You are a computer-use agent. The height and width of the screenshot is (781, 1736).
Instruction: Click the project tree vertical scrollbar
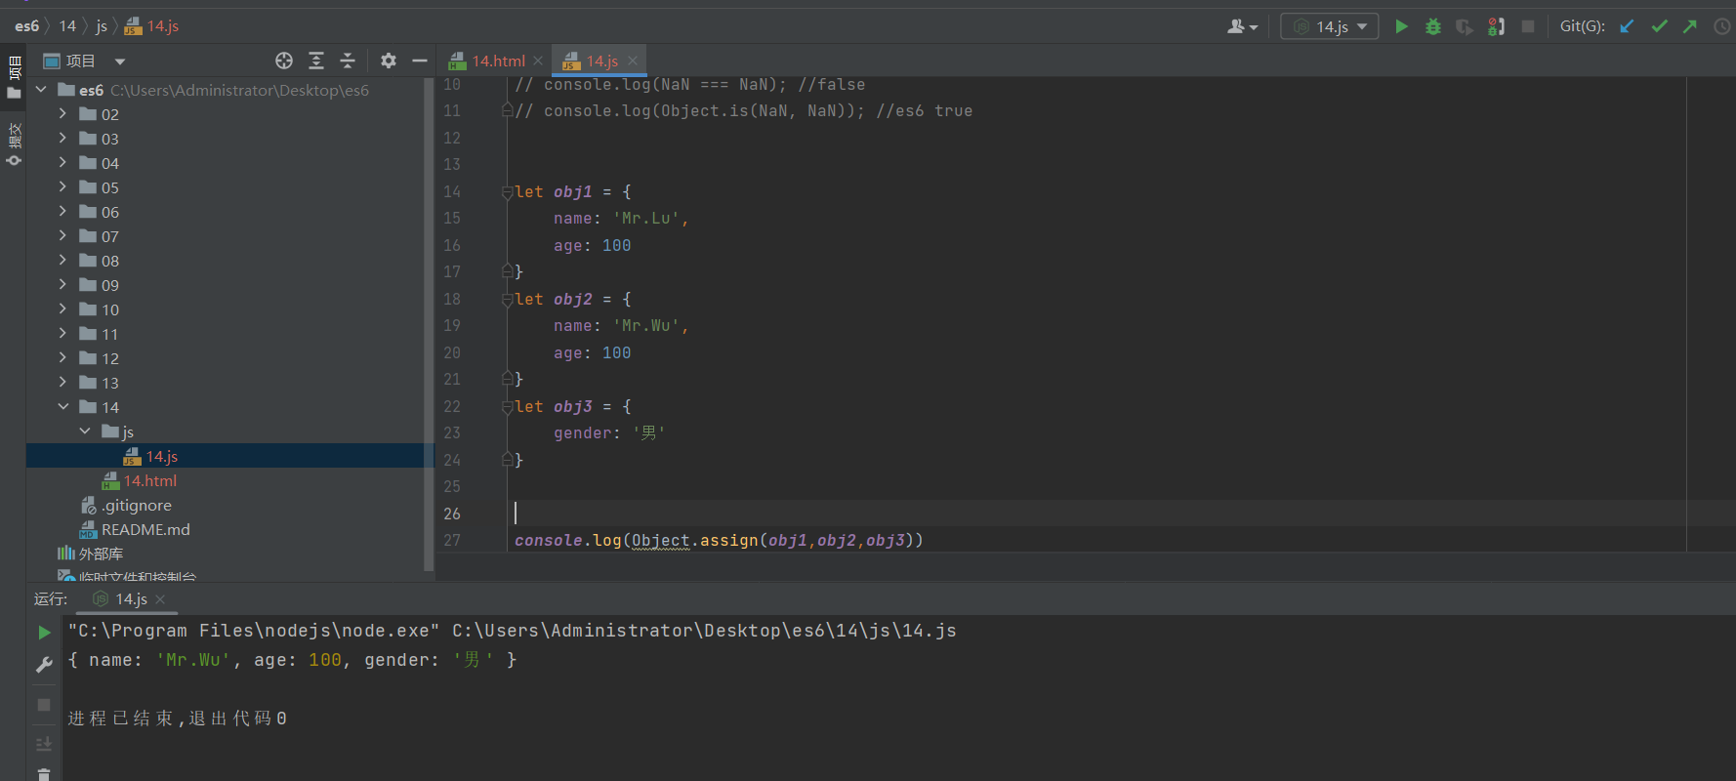[428, 324]
